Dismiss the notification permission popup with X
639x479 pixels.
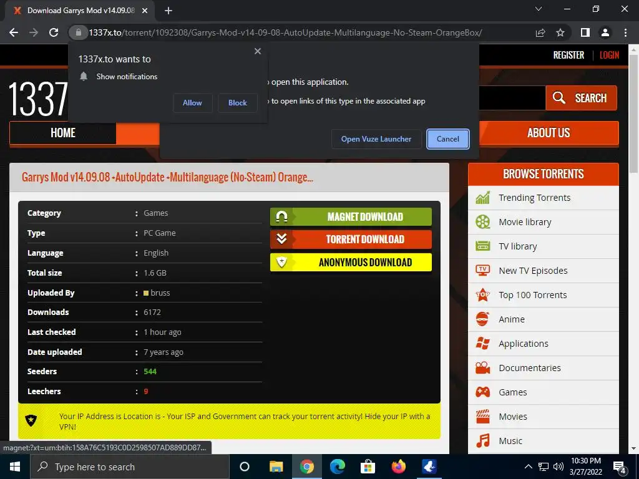coord(258,51)
